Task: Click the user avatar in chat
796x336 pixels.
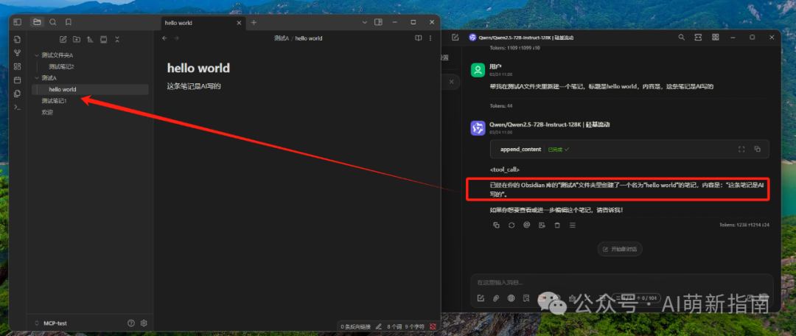Action: pyautogui.click(x=478, y=70)
